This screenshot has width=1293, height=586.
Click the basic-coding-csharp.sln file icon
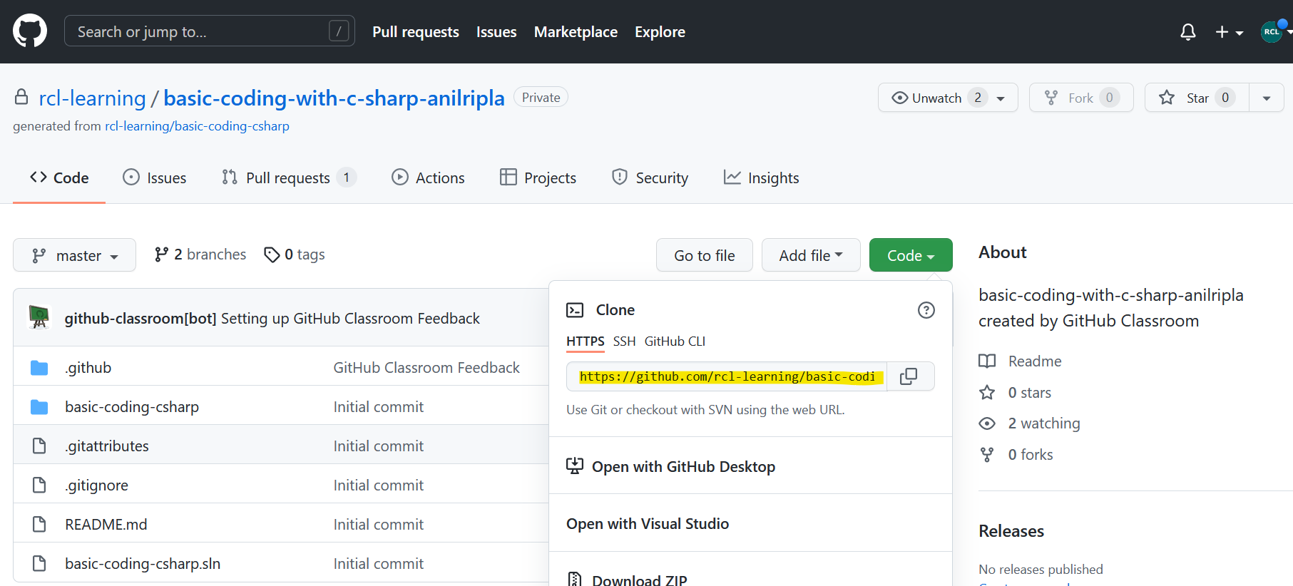[x=39, y=564]
